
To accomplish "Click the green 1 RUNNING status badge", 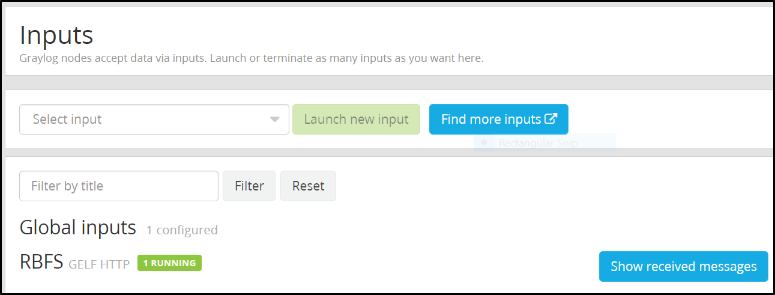I will (x=169, y=263).
